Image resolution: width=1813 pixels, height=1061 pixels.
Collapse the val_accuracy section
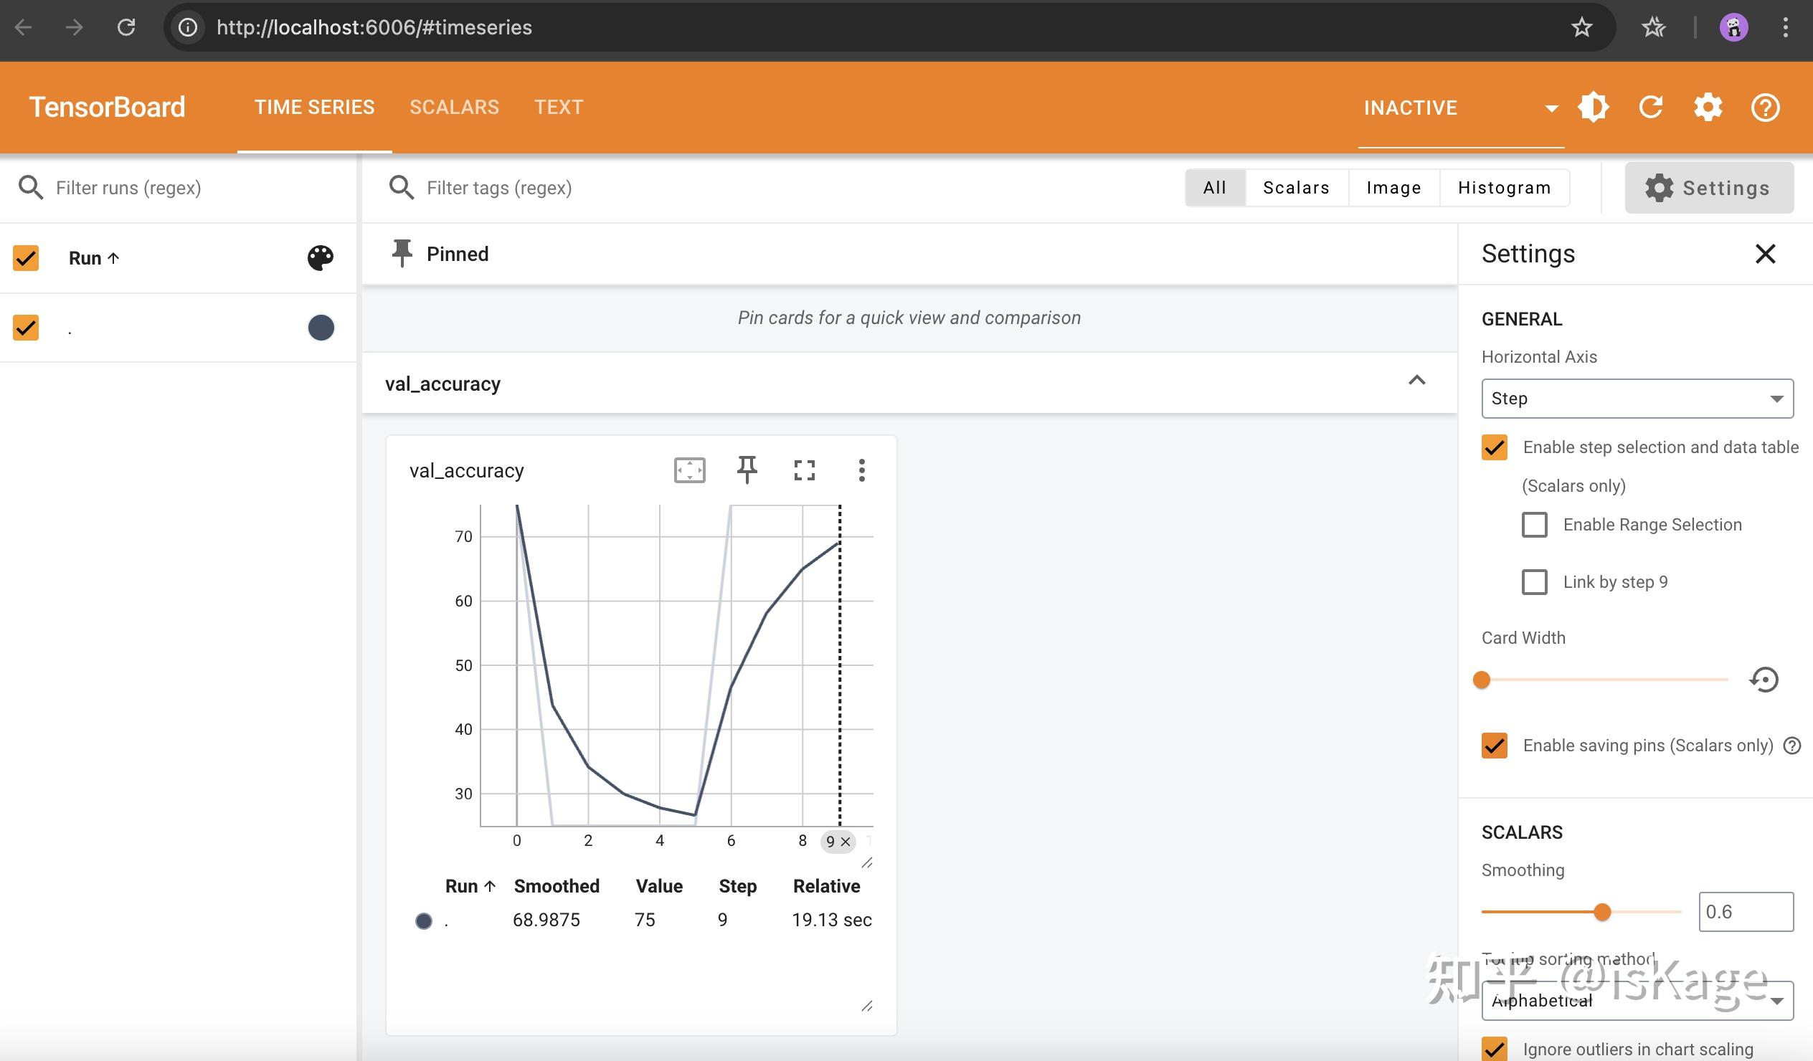point(1416,381)
